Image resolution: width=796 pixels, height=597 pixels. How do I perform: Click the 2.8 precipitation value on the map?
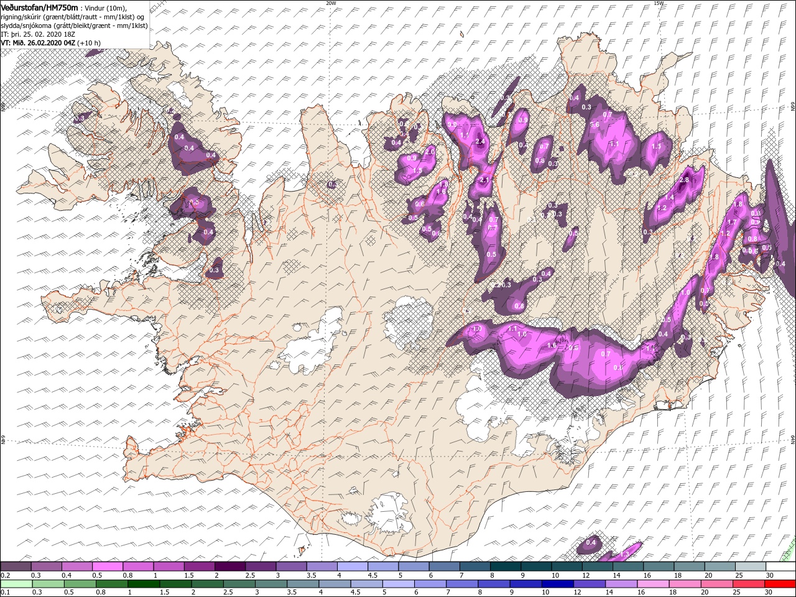pos(685,180)
